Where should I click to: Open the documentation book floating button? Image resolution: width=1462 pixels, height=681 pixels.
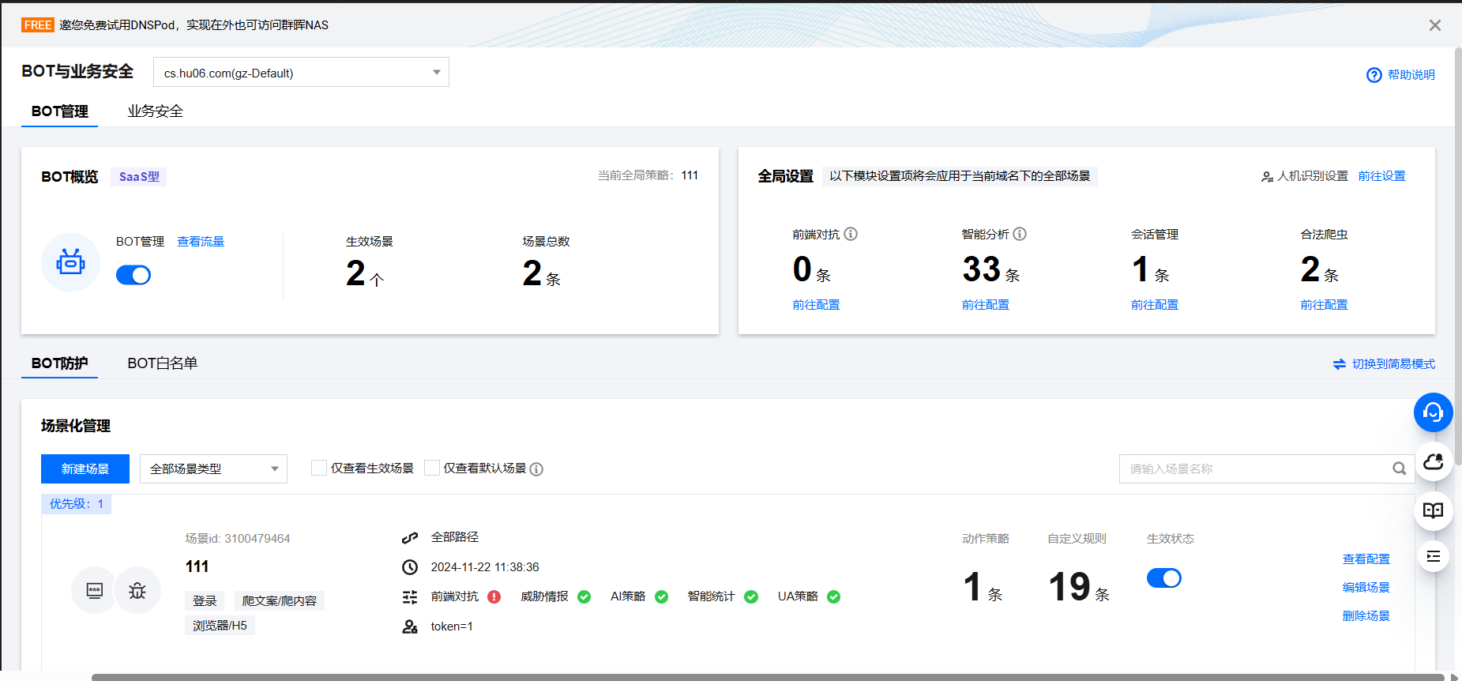point(1434,510)
